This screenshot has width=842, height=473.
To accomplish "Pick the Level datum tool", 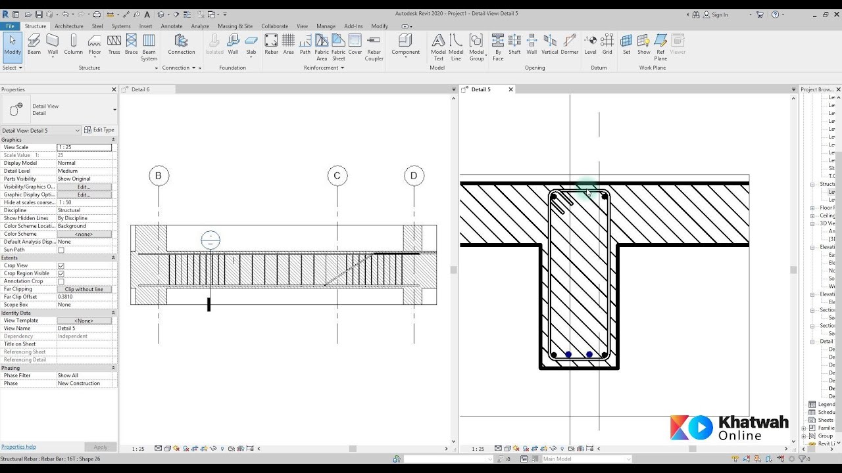I will click(590, 44).
